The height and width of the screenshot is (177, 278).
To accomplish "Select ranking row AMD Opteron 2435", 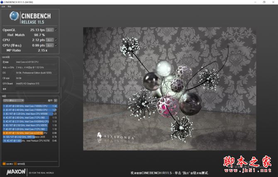I will (30, 137).
